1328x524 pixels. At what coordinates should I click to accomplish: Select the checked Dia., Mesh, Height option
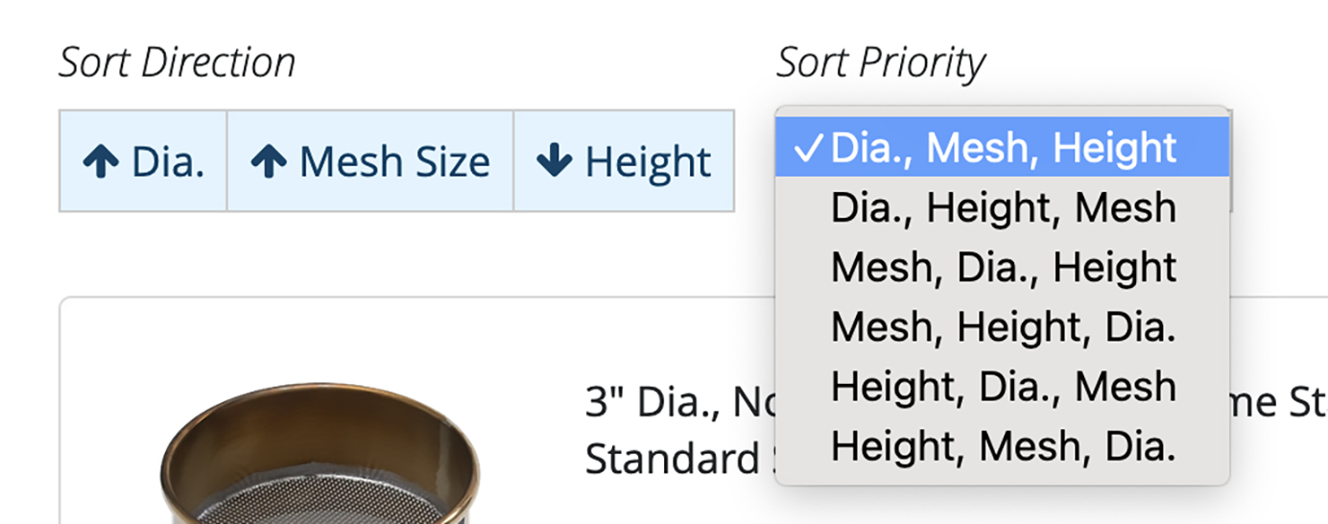[x=1003, y=148]
